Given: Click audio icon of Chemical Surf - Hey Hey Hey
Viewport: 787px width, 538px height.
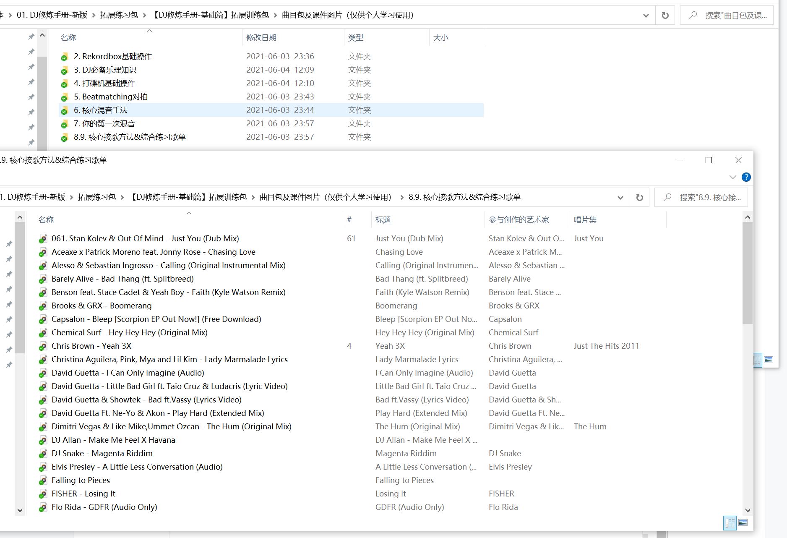Looking at the screenshot, I should click(x=42, y=333).
